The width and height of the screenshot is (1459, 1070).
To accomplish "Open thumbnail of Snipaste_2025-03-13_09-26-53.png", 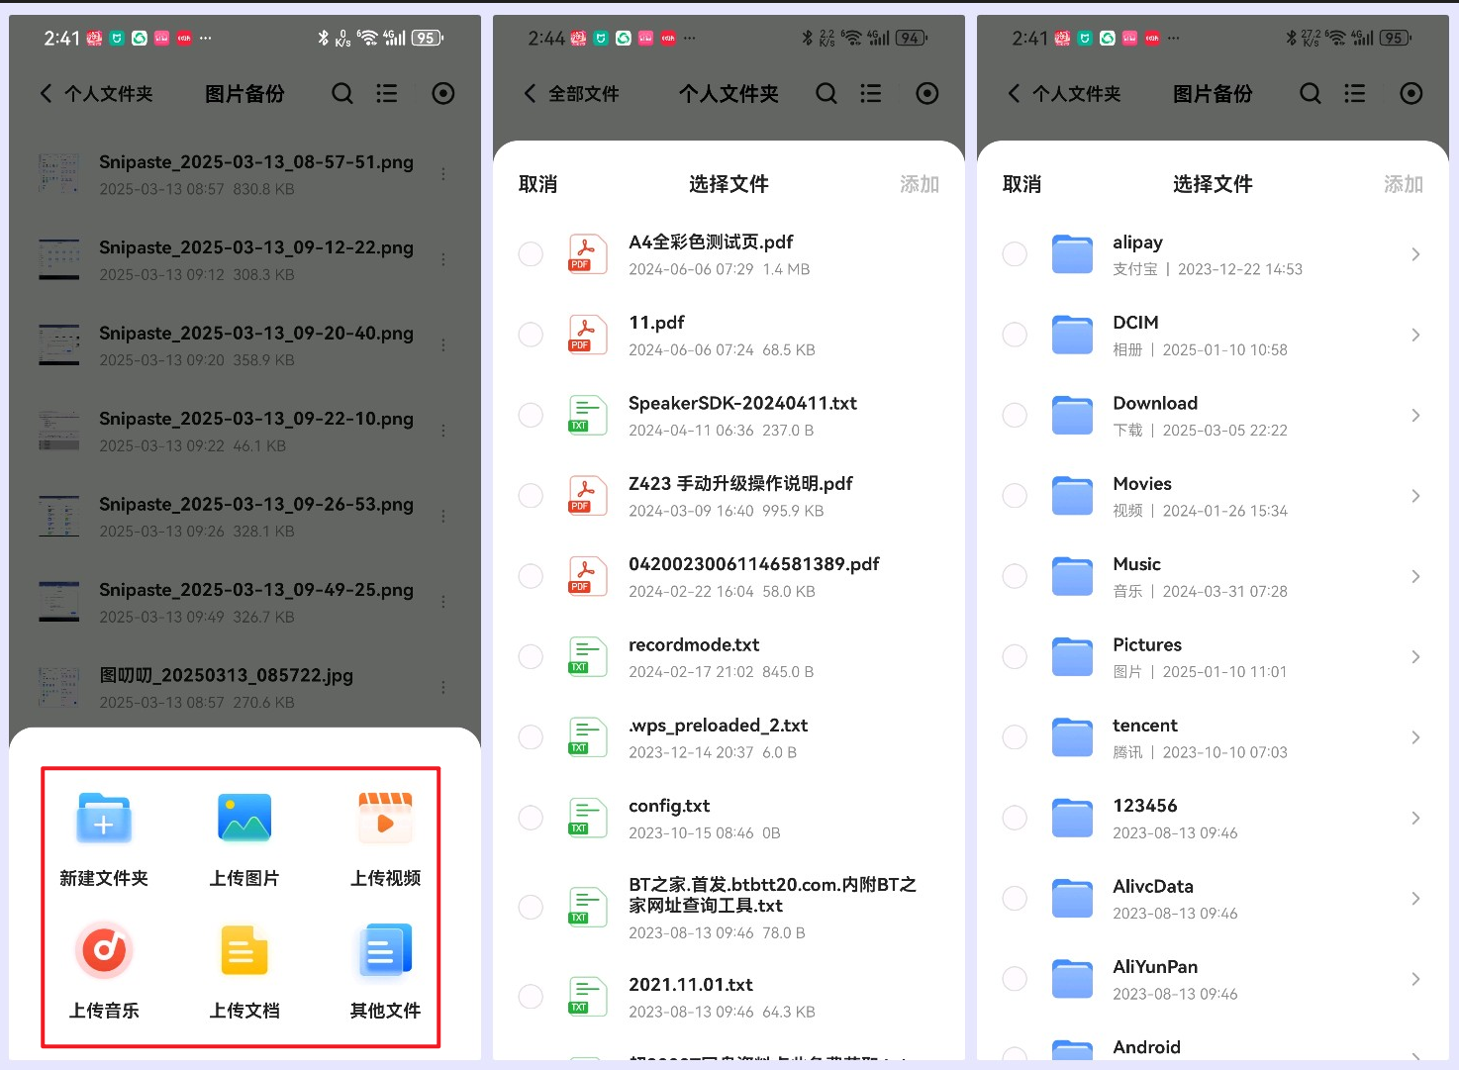I will [58, 517].
